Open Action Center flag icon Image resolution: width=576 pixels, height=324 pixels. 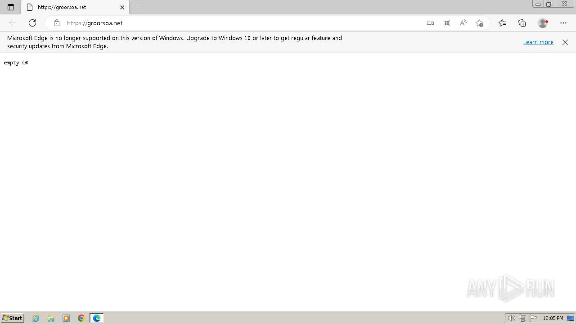tap(533, 318)
